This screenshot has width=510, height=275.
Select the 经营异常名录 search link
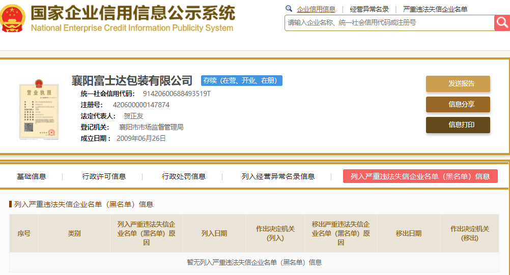pyautogui.click(x=369, y=10)
